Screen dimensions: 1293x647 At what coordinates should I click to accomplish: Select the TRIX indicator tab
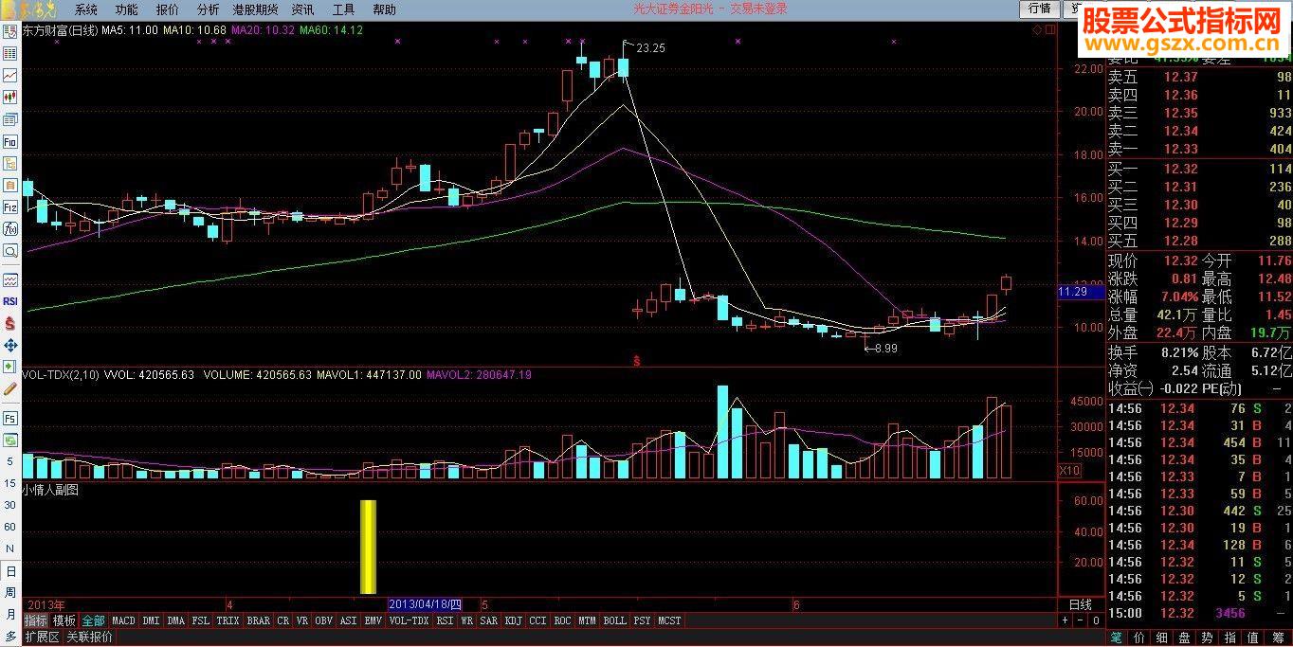tap(228, 620)
